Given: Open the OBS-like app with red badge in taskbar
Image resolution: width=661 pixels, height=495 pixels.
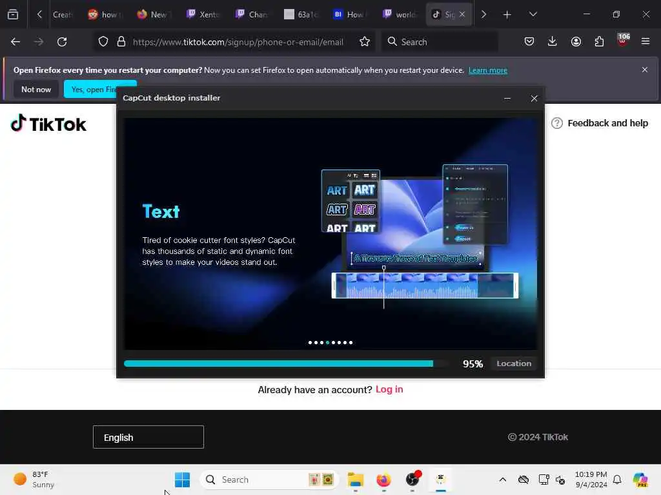Looking at the screenshot, I should 412,479.
